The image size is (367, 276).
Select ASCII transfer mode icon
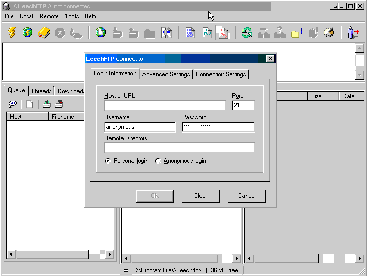tap(207, 32)
